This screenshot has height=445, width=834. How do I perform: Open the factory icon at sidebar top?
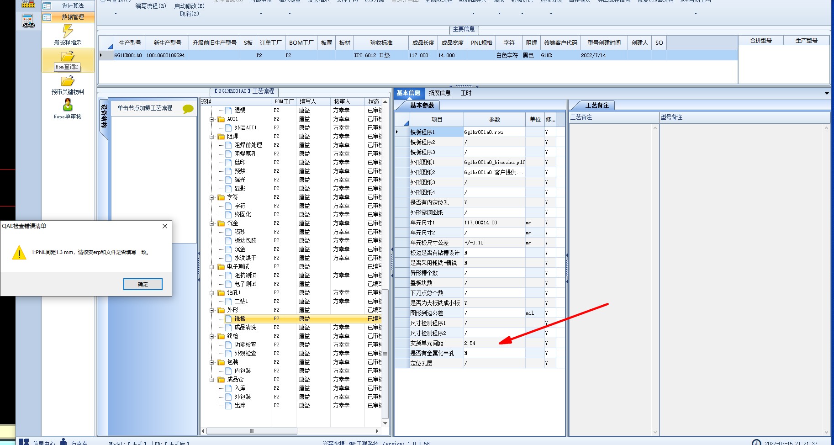tap(28, 4)
